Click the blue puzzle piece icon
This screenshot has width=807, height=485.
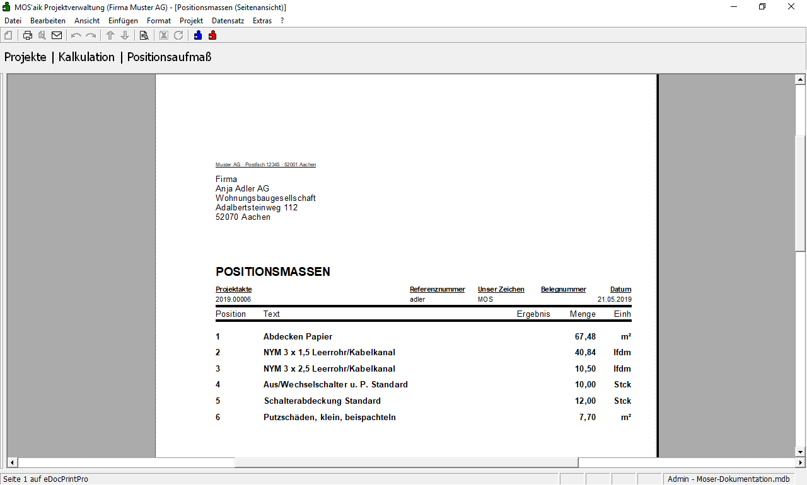(x=198, y=35)
